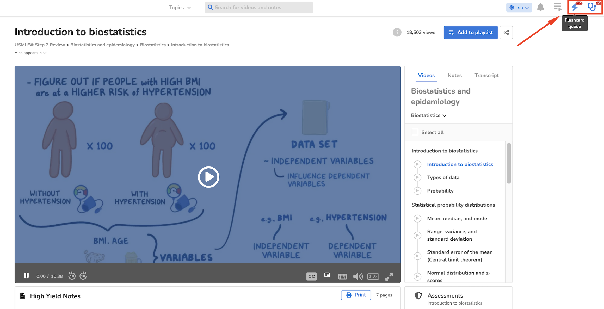This screenshot has height=309, width=604.
Task: Open the flashcard queue lightning icon
Action: [x=575, y=7]
